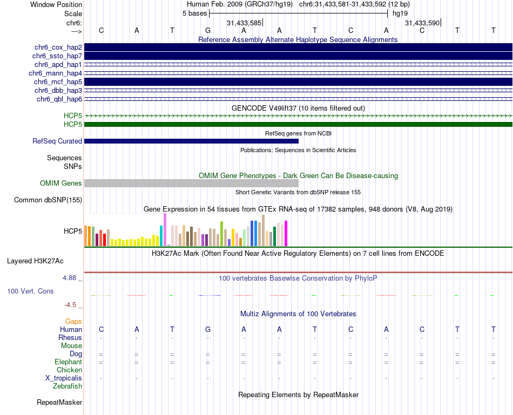This screenshot has height=415, width=513.
Task: Click the chr6 position range text
Action: click(354, 4)
